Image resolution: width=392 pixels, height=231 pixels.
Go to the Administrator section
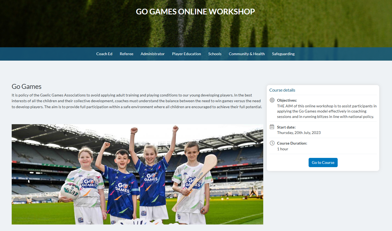(x=152, y=54)
